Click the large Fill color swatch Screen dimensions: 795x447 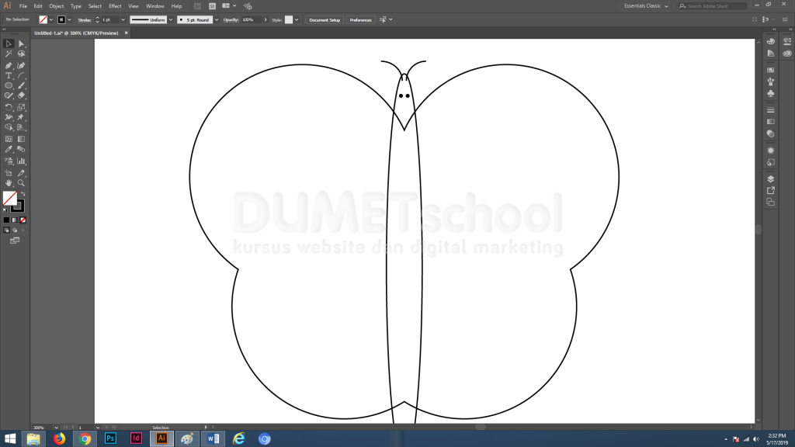point(9,198)
